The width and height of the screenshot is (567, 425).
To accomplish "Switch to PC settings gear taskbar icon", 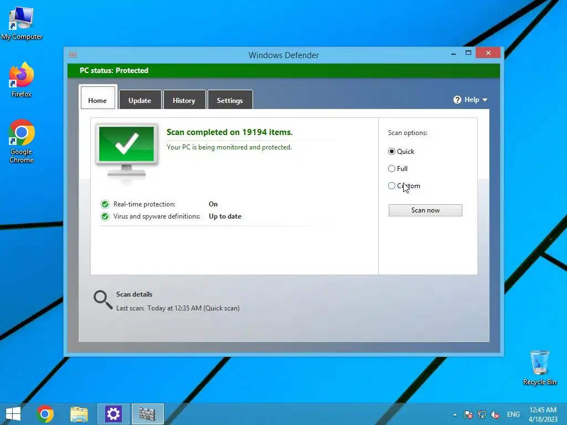I will pos(113,414).
